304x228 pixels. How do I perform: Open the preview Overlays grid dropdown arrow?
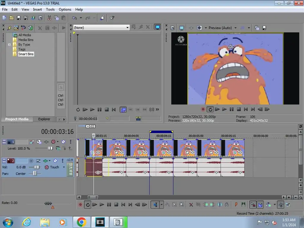pos(249,28)
